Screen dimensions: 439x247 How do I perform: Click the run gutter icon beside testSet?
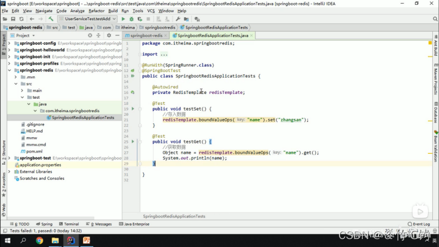coord(133,109)
